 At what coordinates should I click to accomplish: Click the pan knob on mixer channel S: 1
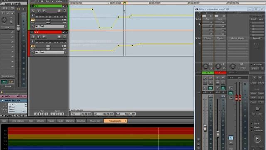(x=206, y=67)
